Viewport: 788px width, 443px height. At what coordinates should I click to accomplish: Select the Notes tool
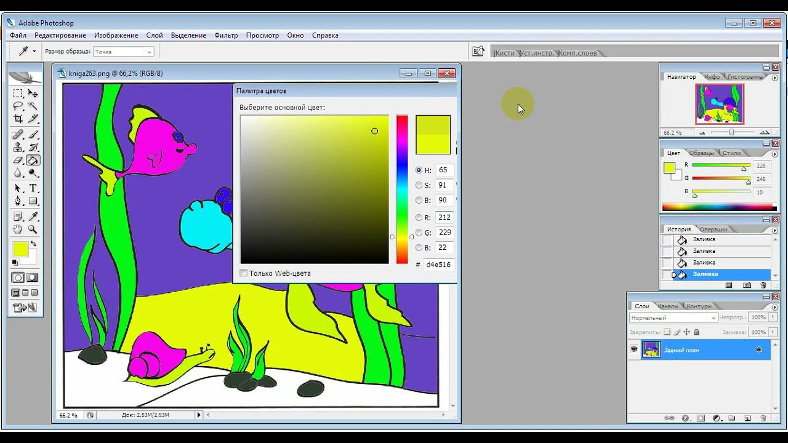click(x=18, y=217)
